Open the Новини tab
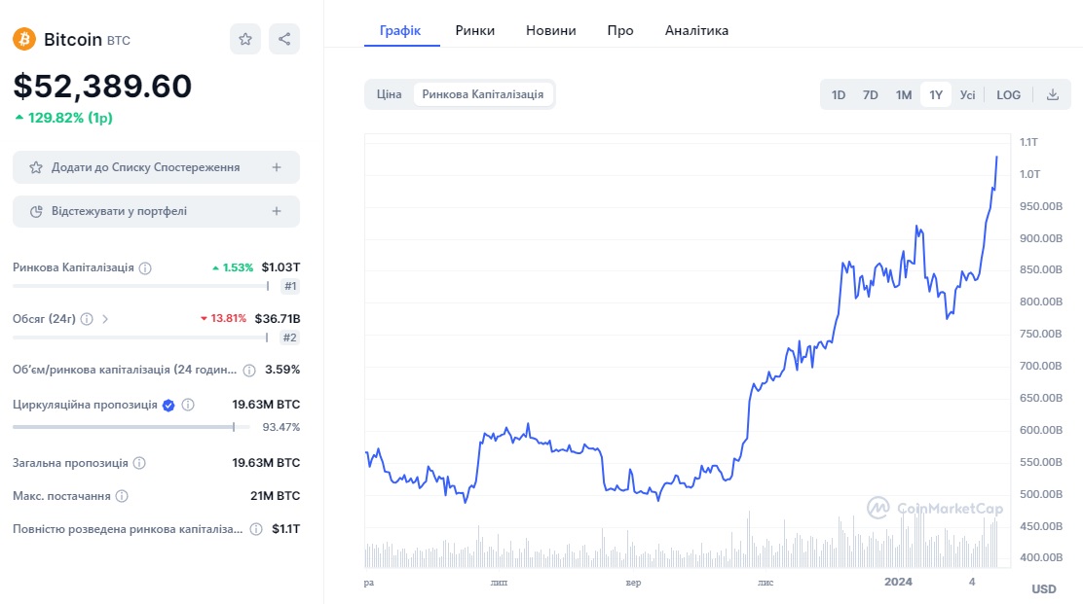 tap(551, 30)
